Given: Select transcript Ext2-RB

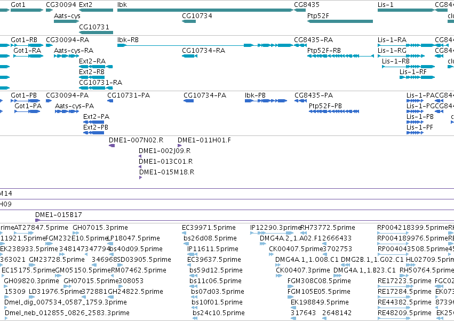Looking at the screenshot, I should tap(92, 77).
